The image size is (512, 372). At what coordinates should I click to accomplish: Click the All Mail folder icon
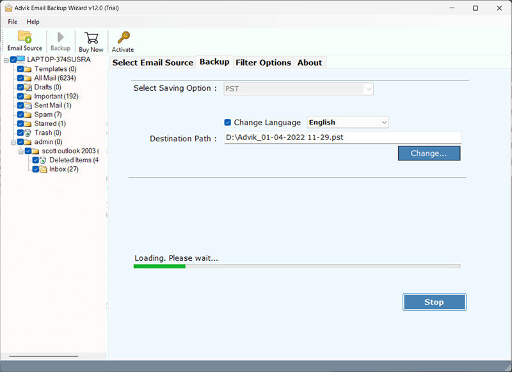coord(28,78)
